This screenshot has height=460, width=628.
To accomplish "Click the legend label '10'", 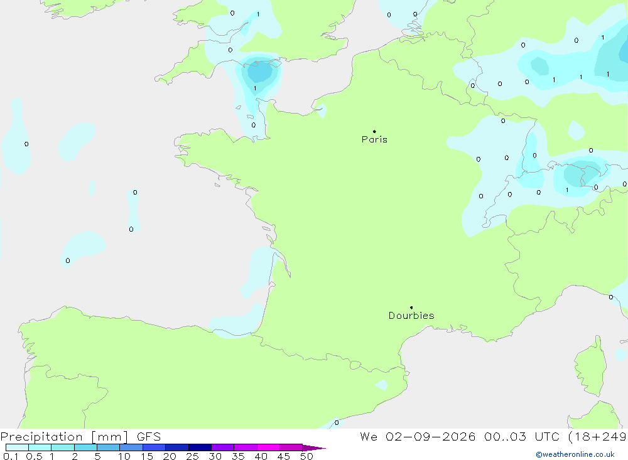I will [x=124, y=456].
